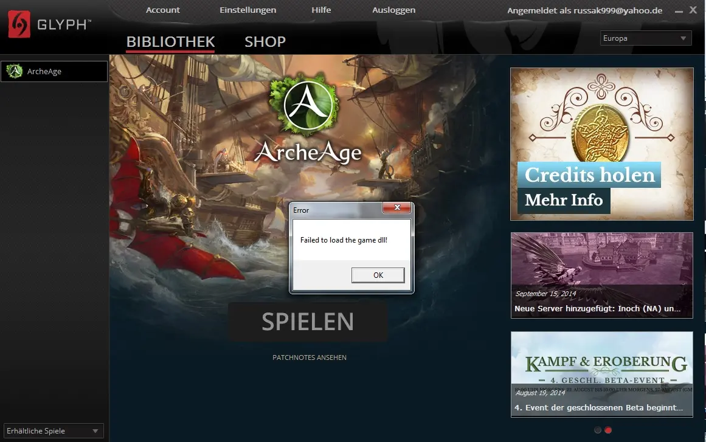Click the 'Angemeldet als russak999@yahoo.de' text
The width and height of the screenshot is (706, 442).
(x=584, y=10)
